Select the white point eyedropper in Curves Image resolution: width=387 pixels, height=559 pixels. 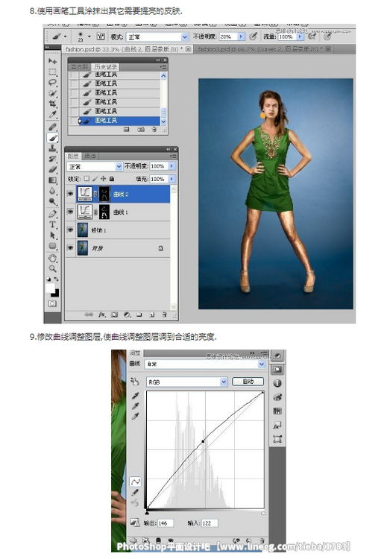pos(135,417)
